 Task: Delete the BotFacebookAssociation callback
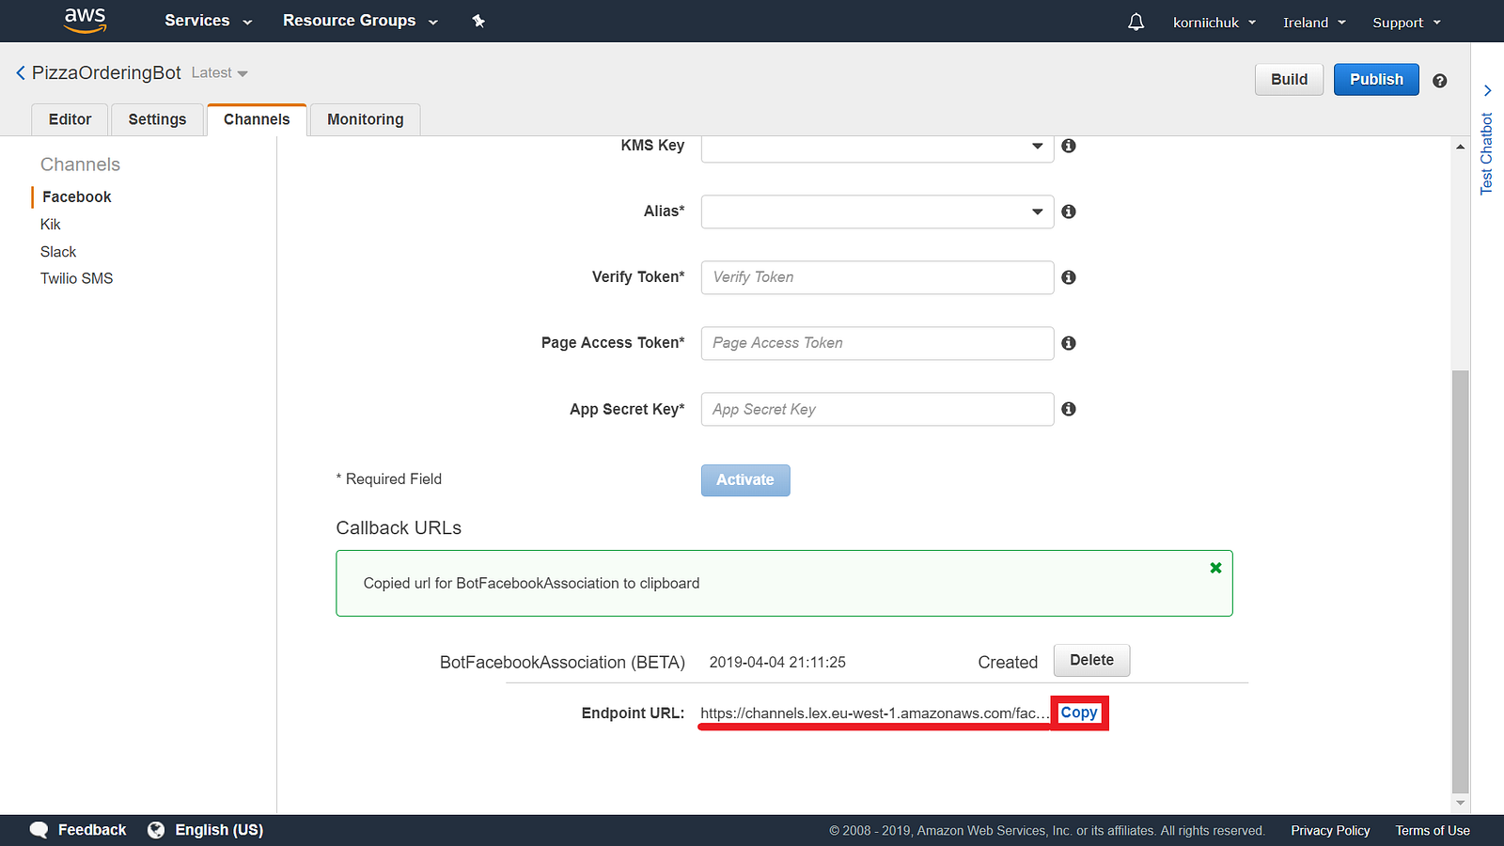[1091, 660]
